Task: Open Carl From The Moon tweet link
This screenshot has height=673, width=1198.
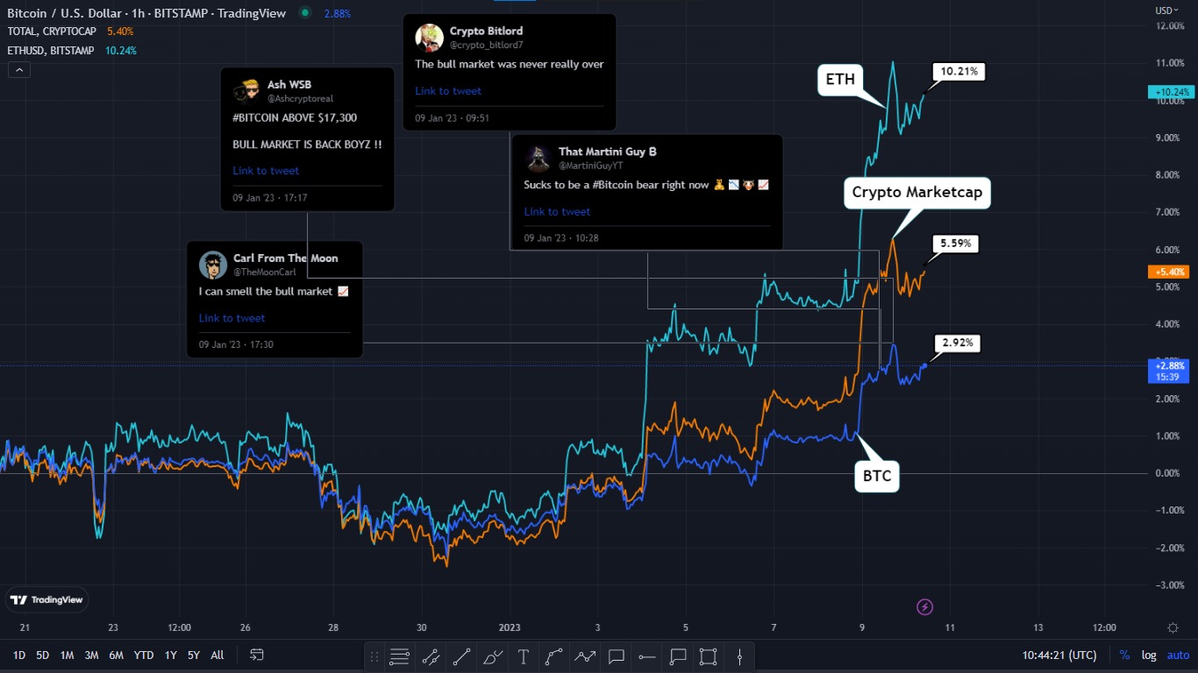Action: (232, 318)
